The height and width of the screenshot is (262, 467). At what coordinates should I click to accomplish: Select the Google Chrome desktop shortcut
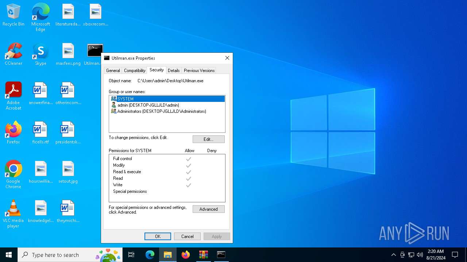13,175
